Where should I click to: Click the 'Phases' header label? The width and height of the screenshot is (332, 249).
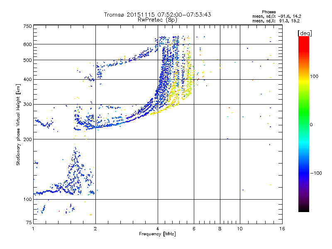(269, 12)
